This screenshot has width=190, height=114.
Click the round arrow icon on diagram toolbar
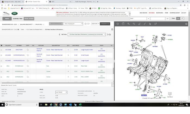point(186,24)
